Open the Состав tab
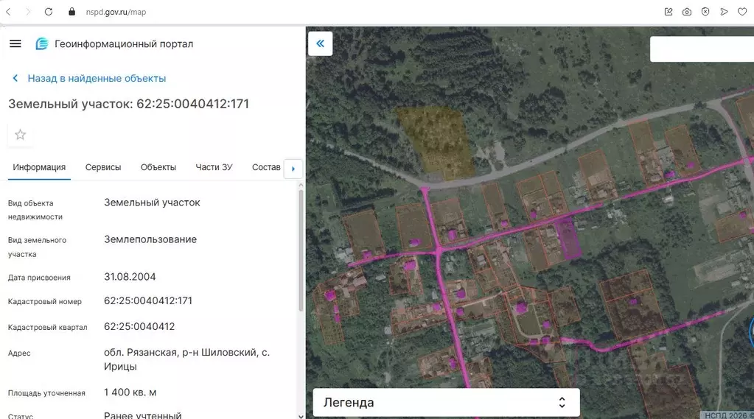The image size is (754, 419). point(266,167)
